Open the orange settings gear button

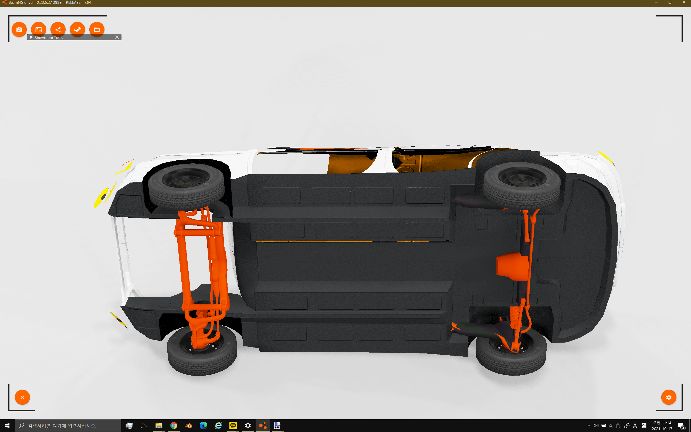[668, 397]
